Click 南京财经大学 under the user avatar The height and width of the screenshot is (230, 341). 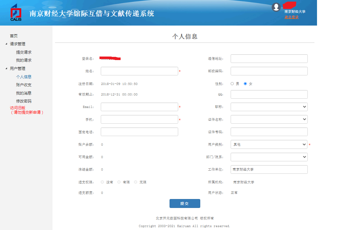[295, 11]
